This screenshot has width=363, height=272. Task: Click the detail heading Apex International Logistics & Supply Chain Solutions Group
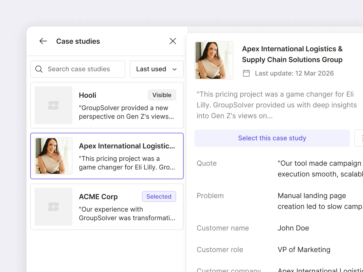click(292, 54)
